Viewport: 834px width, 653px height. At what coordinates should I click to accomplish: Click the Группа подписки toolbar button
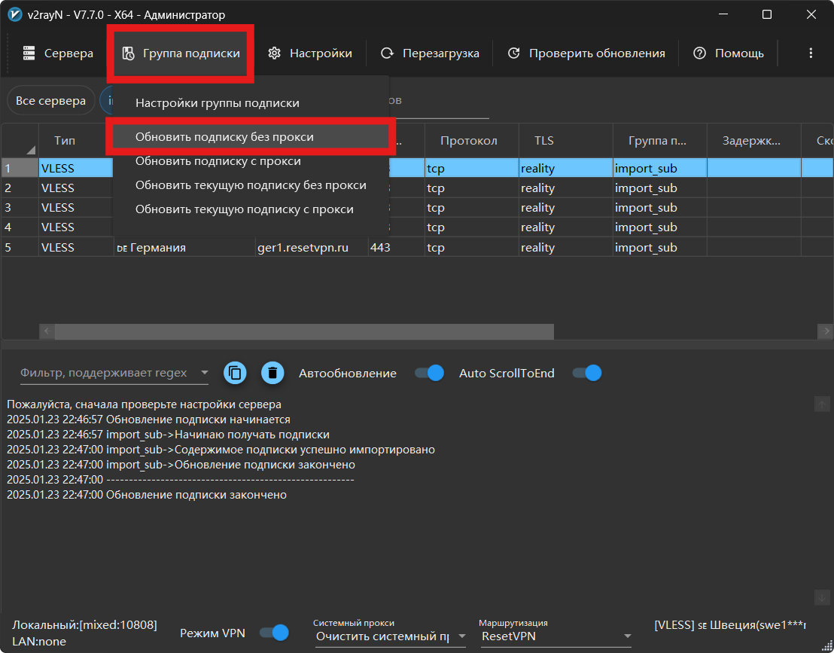(x=181, y=53)
